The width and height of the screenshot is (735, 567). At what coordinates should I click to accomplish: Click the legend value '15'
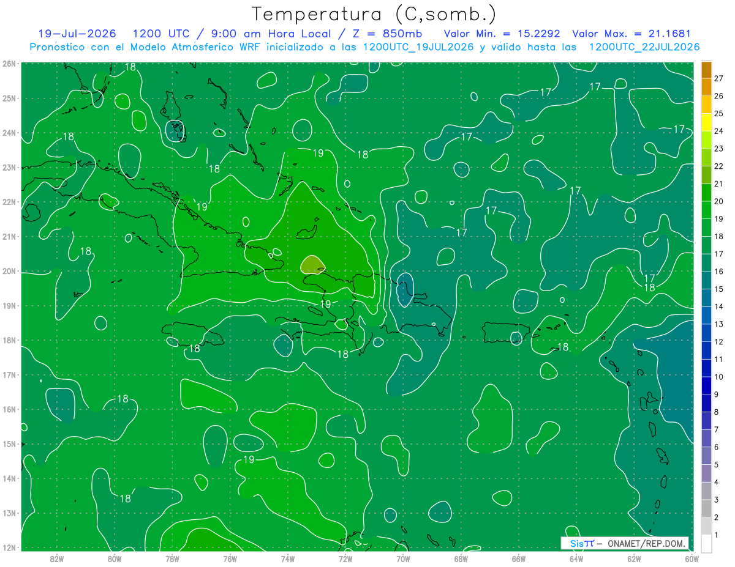click(x=718, y=289)
